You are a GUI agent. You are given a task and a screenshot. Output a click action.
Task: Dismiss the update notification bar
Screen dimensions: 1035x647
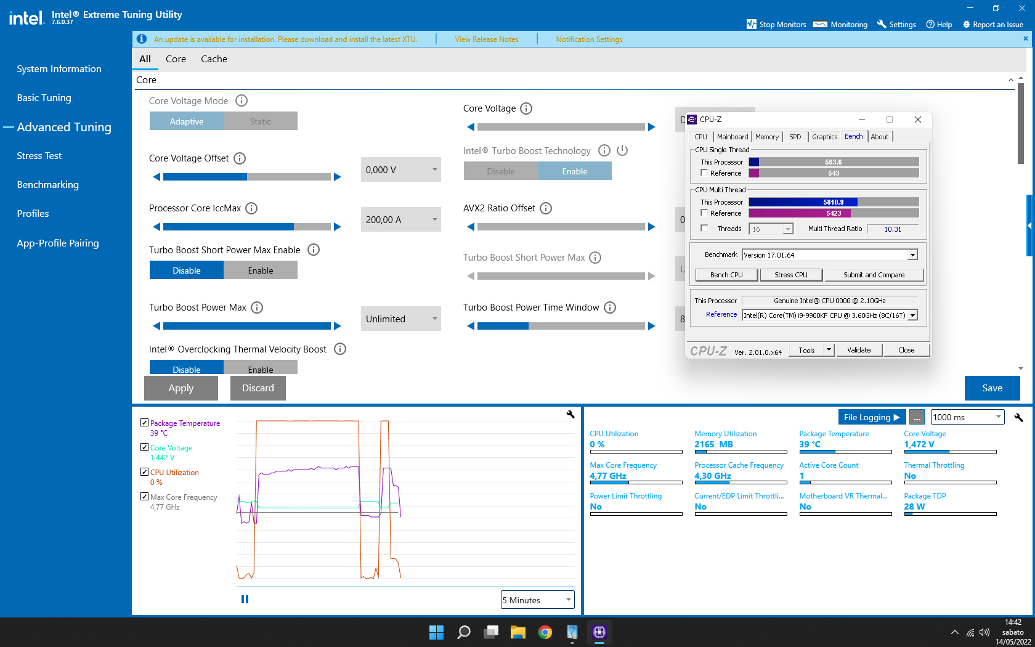tap(1025, 39)
